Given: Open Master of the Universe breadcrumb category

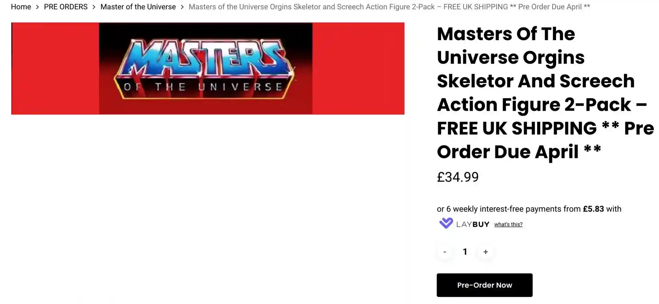Looking at the screenshot, I should click(138, 7).
